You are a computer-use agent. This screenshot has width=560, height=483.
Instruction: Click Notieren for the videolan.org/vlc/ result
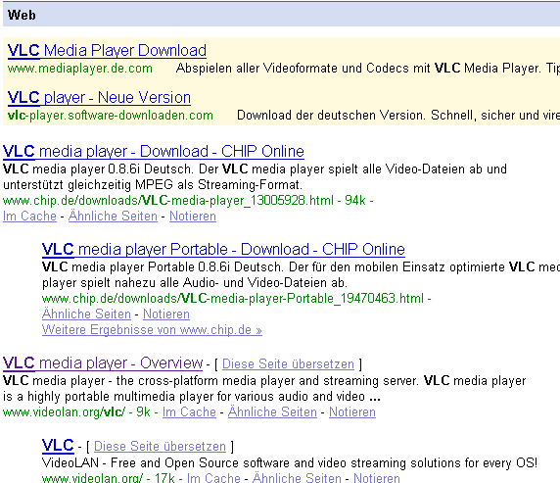(352, 411)
